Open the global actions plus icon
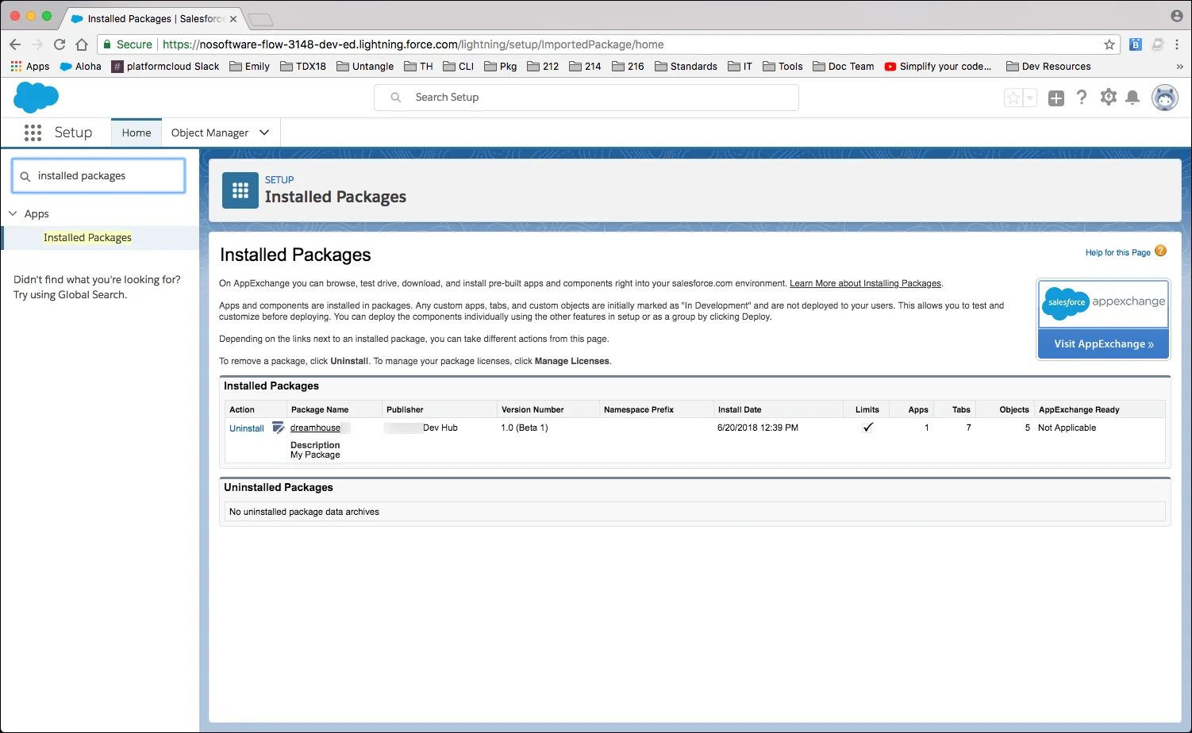This screenshot has height=733, width=1192. (1056, 98)
